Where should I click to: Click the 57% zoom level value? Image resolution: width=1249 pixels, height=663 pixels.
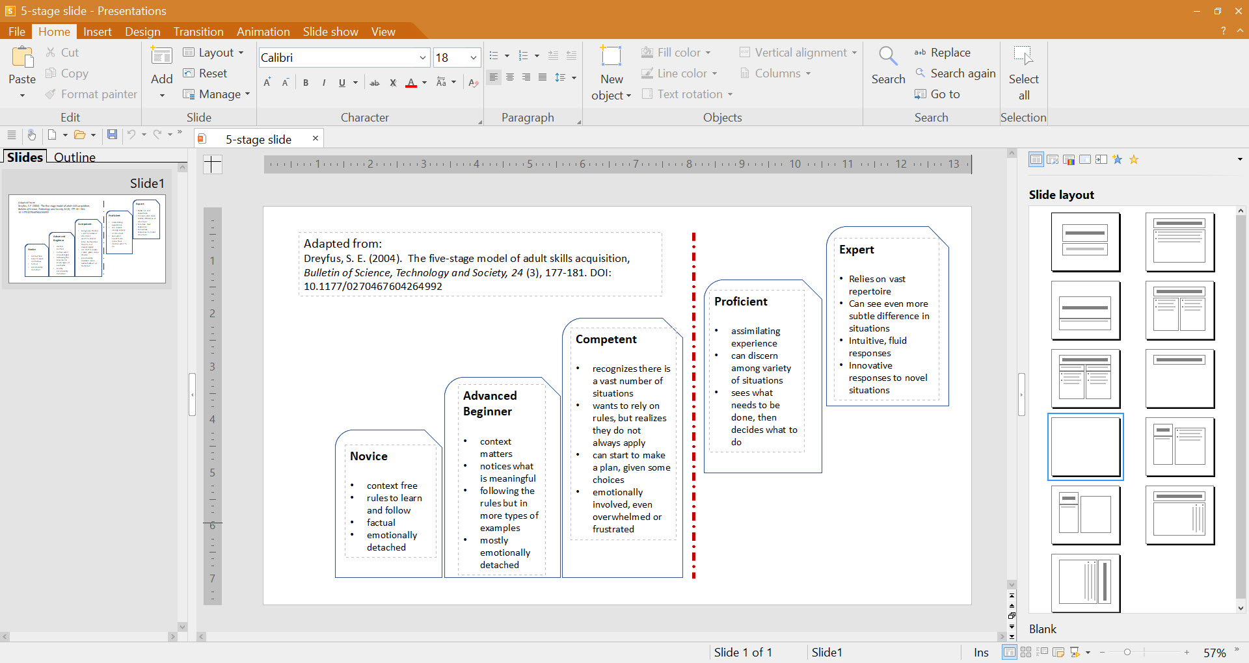click(x=1214, y=653)
